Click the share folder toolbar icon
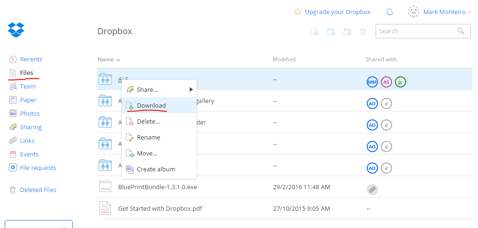 [347, 31]
